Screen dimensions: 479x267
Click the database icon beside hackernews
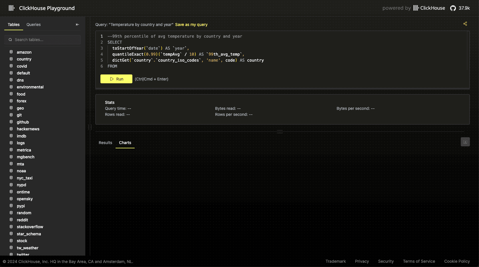click(11, 129)
